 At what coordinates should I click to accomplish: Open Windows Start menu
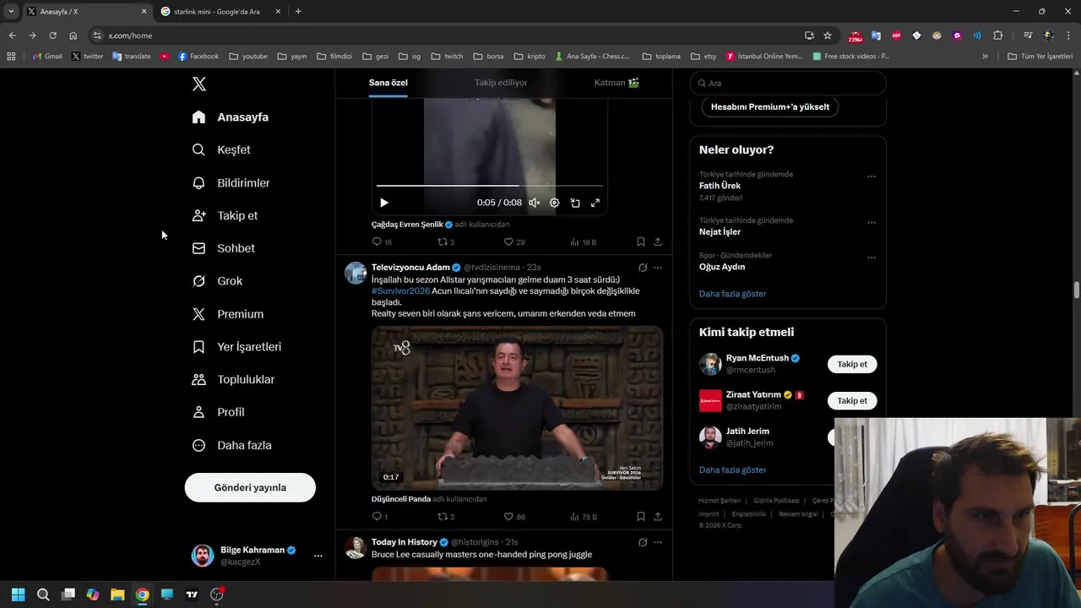(x=19, y=594)
